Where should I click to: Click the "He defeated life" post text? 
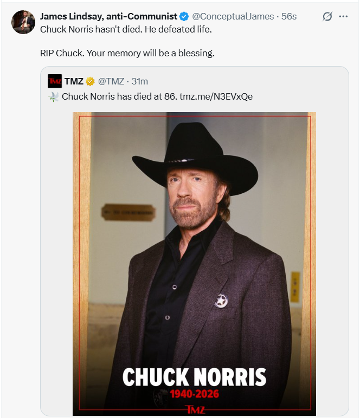(178, 29)
